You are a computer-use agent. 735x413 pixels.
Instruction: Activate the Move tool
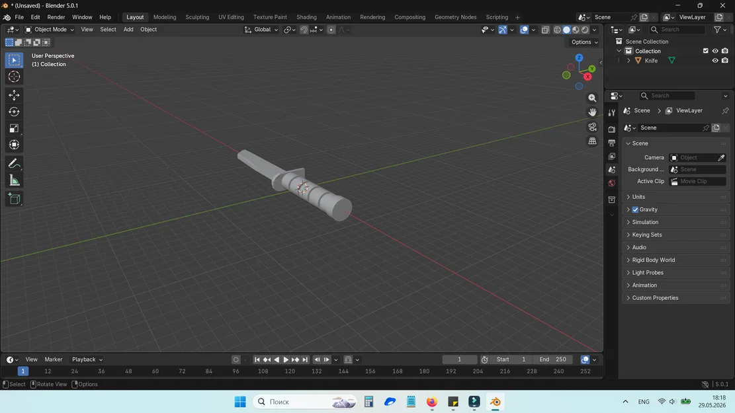pos(14,95)
